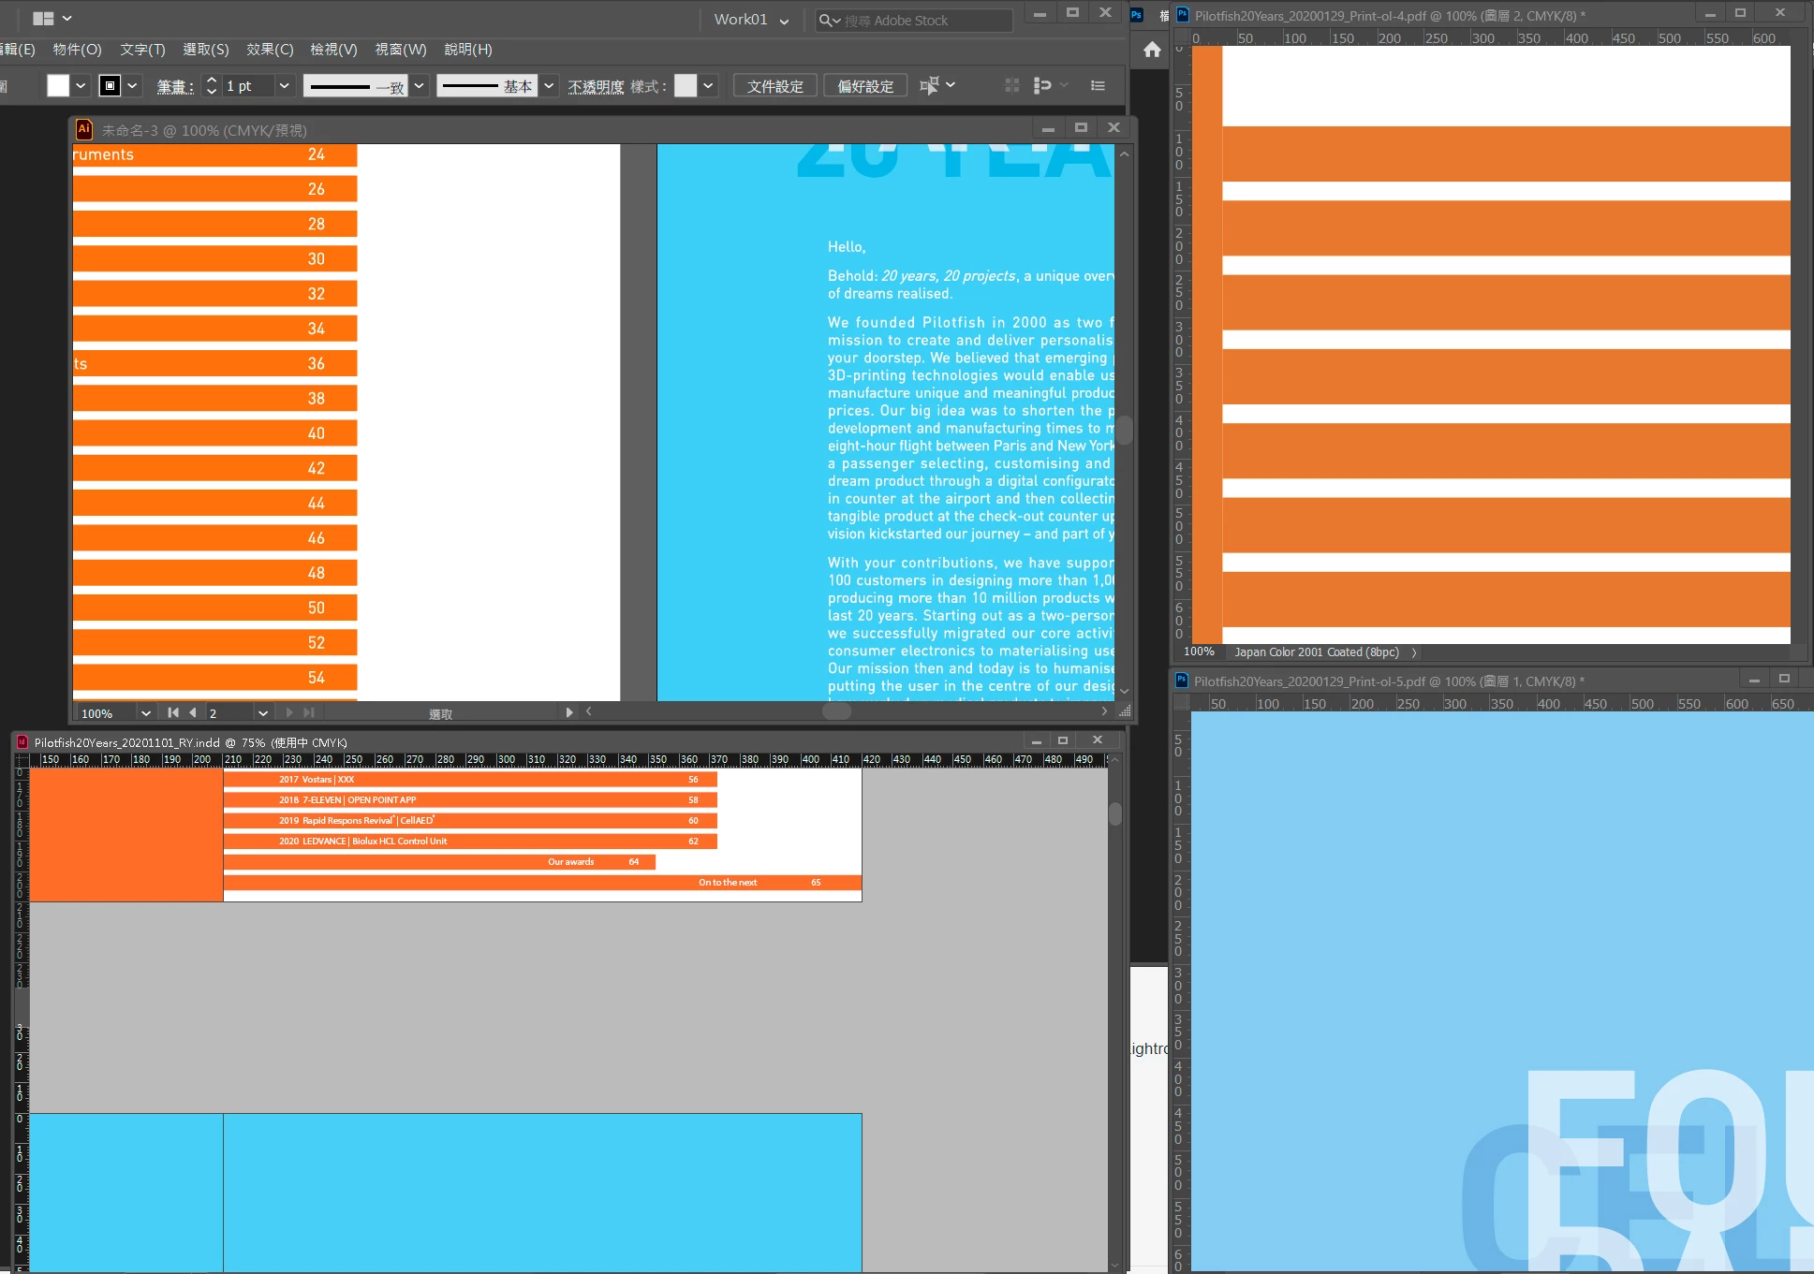This screenshot has width=1814, height=1274.
Task: Click the status bar play arrow
Action: [x=568, y=713]
